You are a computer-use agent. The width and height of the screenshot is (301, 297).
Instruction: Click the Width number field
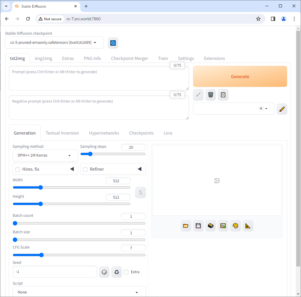(118, 181)
